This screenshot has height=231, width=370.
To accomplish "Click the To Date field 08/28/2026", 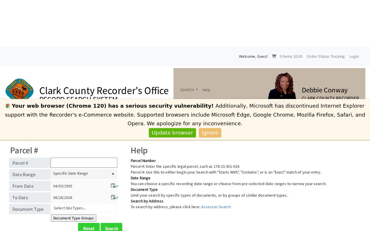I will coord(80,198).
